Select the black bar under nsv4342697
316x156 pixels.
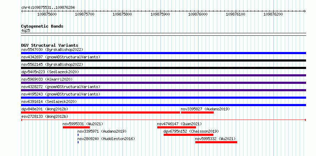pyautogui.click(x=163, y=60)
